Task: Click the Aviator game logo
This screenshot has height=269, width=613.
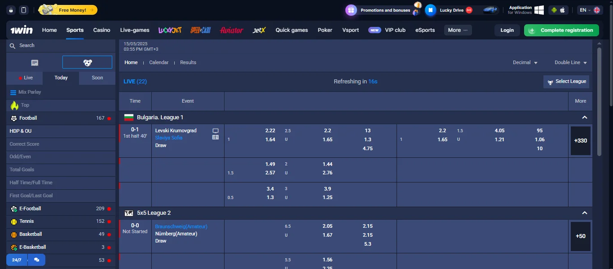Action: [231, 30]
